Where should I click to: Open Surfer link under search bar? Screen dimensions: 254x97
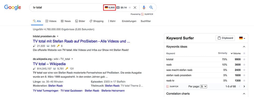147,14
